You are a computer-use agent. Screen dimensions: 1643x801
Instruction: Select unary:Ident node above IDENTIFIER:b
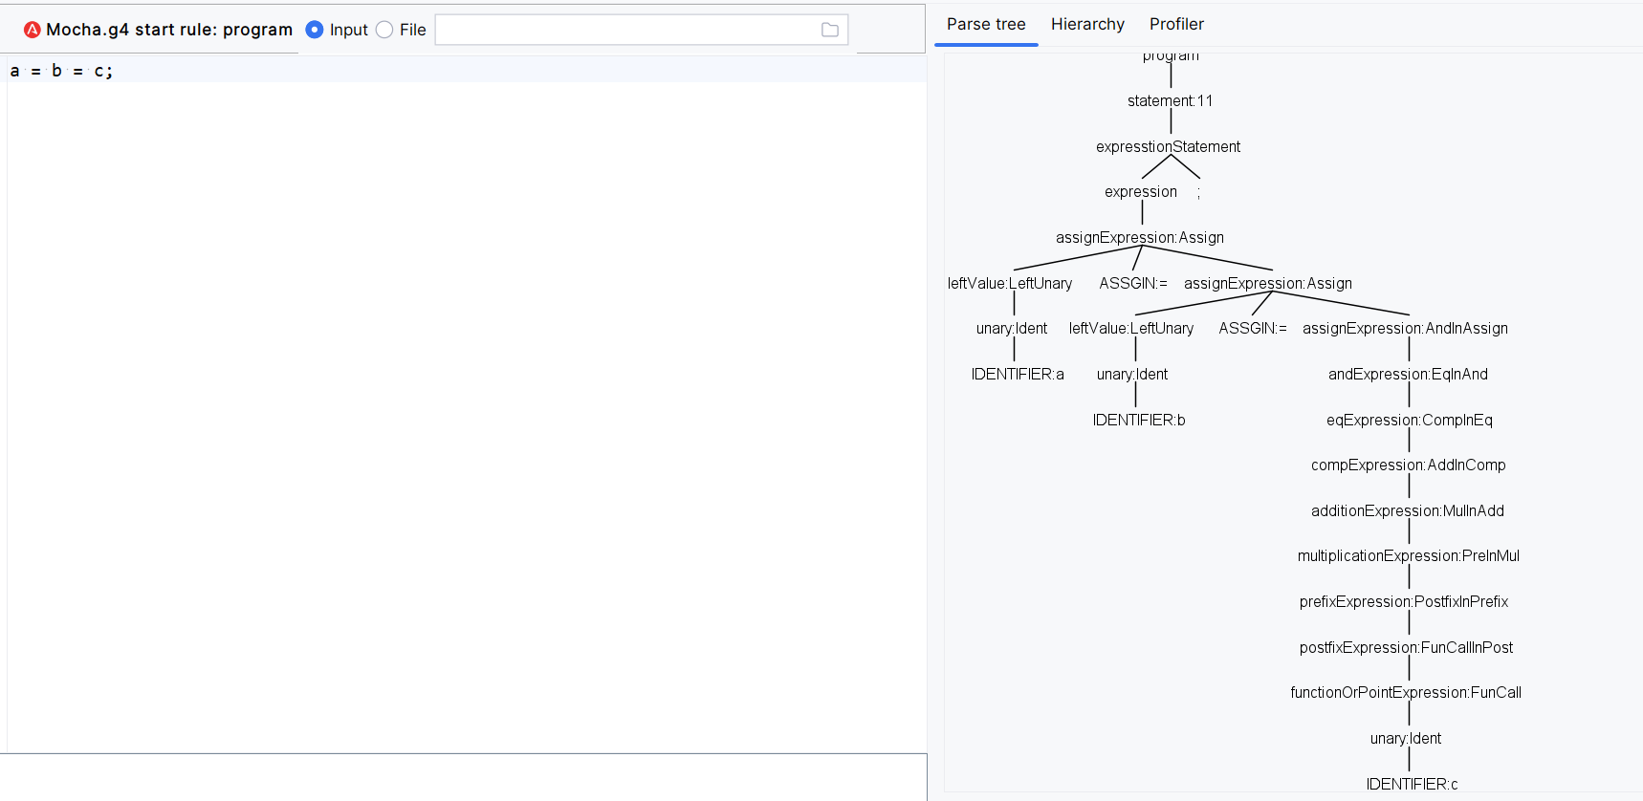(x=1132, y=374)
